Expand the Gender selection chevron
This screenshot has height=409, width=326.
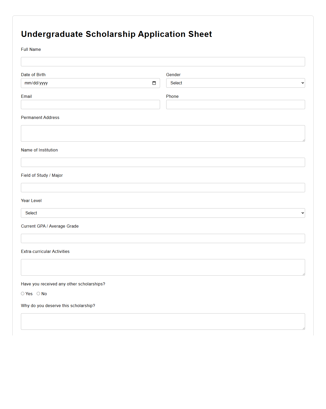[302, 83]
